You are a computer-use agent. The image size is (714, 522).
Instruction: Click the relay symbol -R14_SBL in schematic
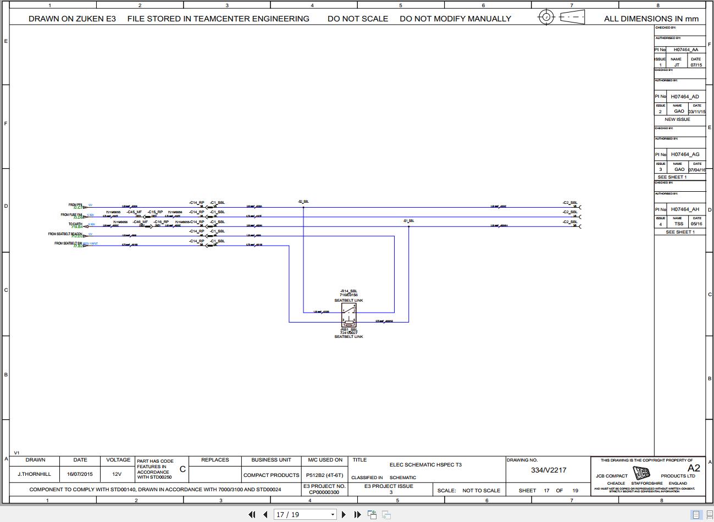tap(348, 315)
